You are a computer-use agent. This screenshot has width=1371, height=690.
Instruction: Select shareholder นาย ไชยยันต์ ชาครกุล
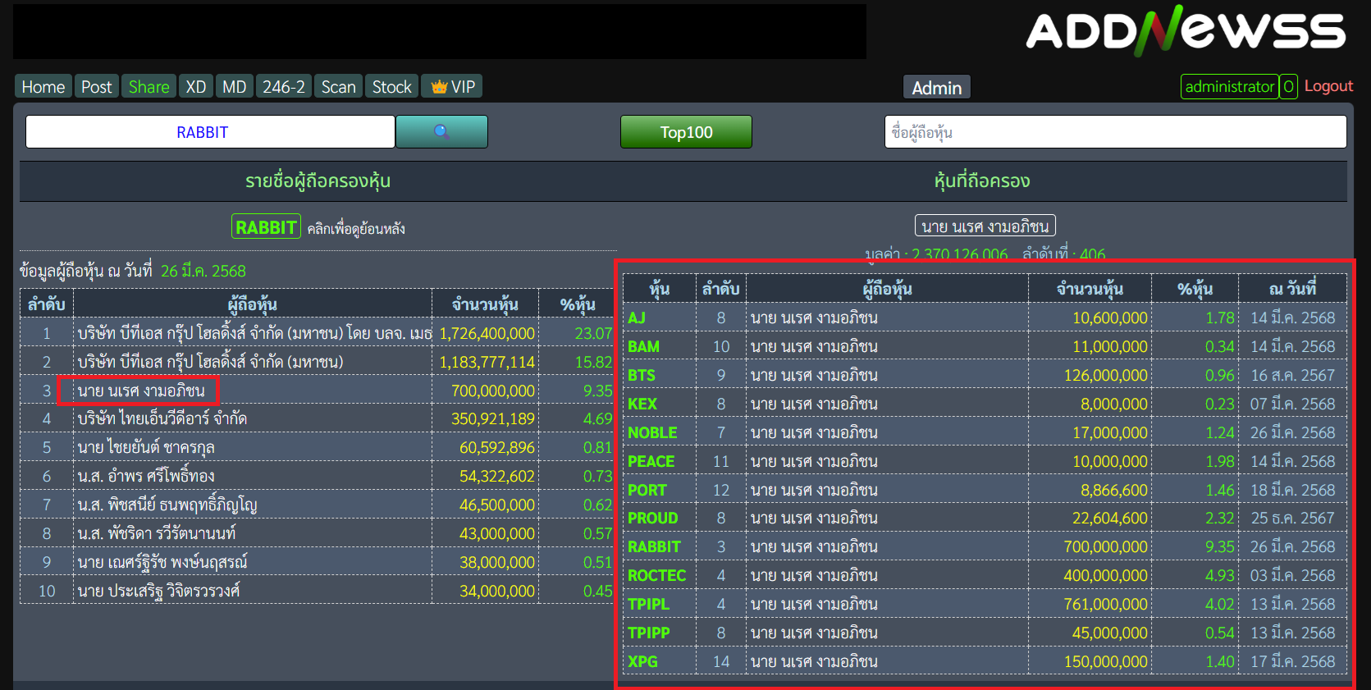[146, 447]
